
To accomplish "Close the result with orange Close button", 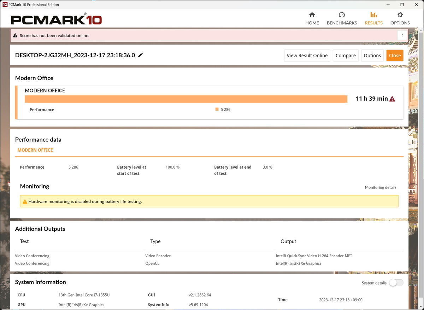I will [x=395, y=55].
